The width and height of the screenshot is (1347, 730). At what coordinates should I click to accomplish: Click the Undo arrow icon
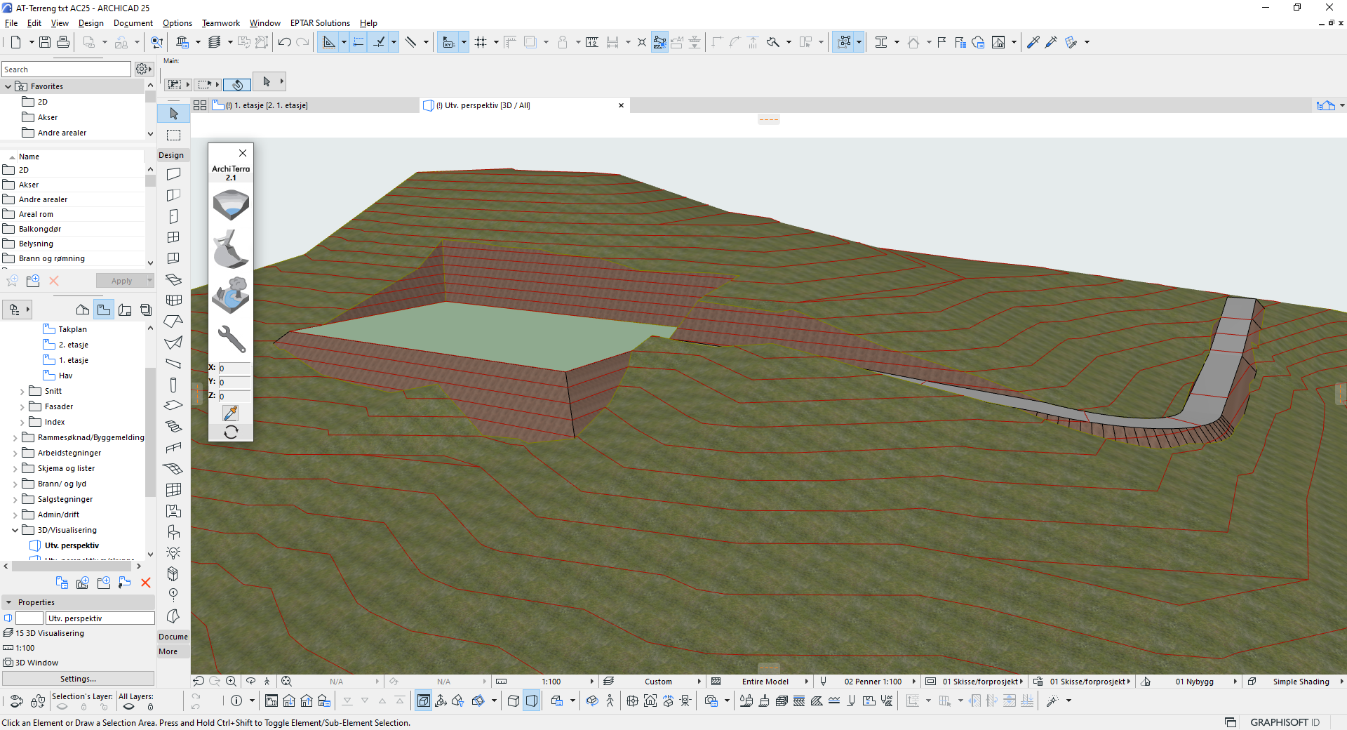coord(284,42)
